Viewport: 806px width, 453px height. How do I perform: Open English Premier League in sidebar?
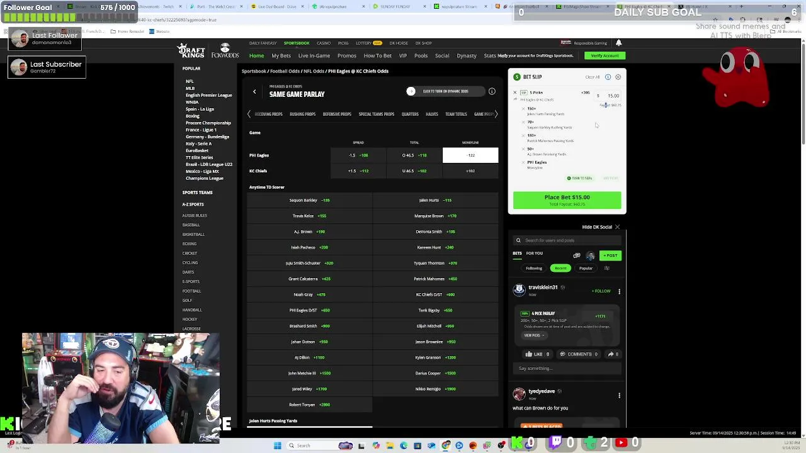click(x=209, y=95)
